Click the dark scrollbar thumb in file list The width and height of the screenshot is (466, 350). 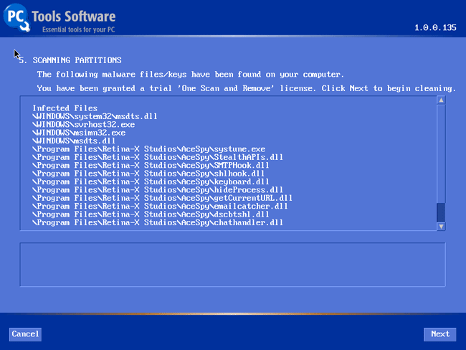pyautogui.click(x=441, y=212)
